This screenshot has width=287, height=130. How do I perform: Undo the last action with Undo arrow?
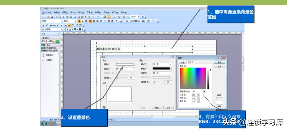point(93,17)
